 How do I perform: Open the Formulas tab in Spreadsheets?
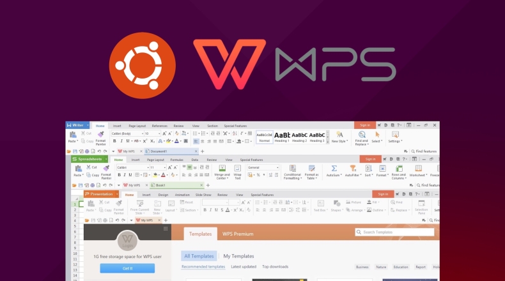point(176,160)
